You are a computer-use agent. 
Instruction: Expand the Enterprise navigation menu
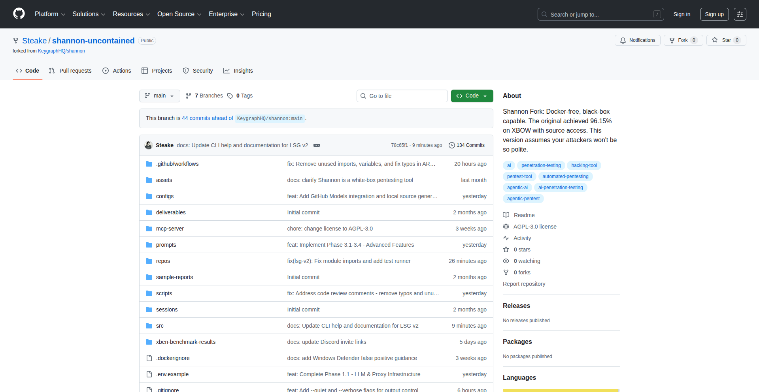pyautogui.click(x=226, y=14)
